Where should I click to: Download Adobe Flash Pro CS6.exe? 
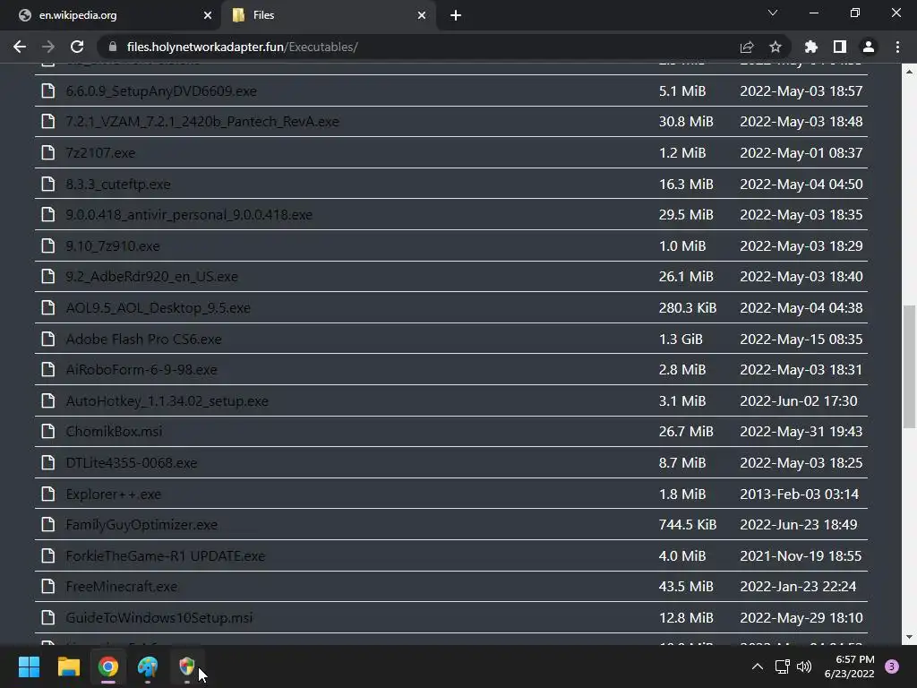click(143, 339)
